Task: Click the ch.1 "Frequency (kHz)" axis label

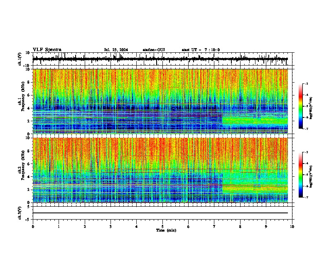Action: 23,96
